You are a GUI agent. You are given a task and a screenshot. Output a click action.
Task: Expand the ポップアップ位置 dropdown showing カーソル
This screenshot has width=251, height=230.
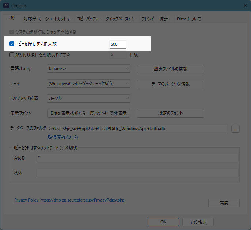tap(89, 98)
